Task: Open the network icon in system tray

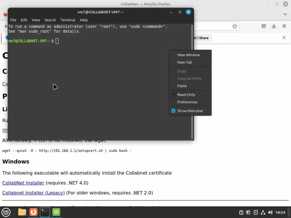Action: pyautogui.click(x=263, y=212)
